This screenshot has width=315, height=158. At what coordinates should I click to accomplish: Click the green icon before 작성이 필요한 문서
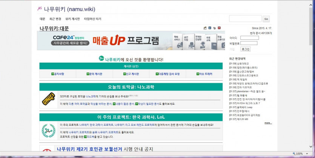pos(137,104)
